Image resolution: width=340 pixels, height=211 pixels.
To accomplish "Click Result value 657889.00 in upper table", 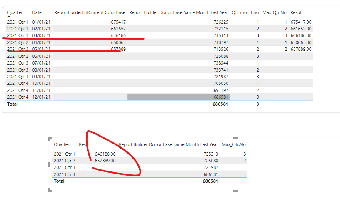I will (x=301, y=49).
